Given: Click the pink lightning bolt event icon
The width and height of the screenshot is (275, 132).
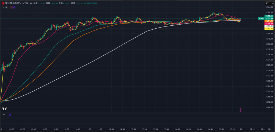Looking at the screenshot, I should pyautogui.click(x=241, y=110).
